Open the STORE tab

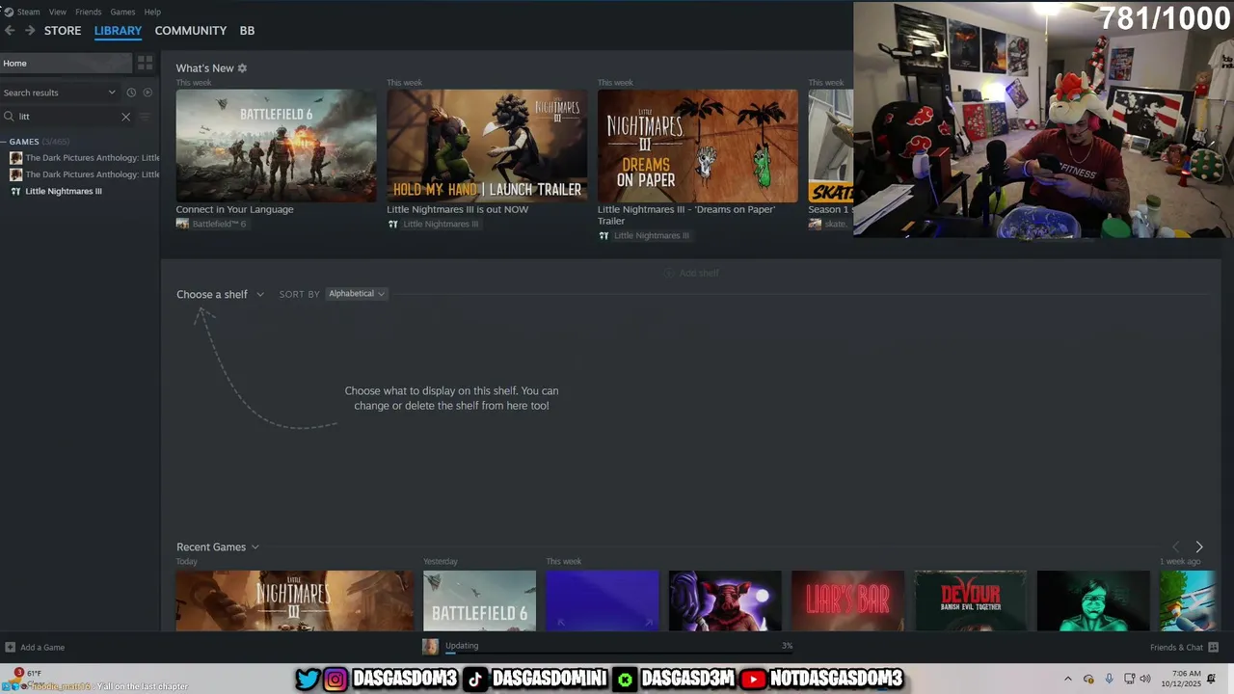pos(63,31)
